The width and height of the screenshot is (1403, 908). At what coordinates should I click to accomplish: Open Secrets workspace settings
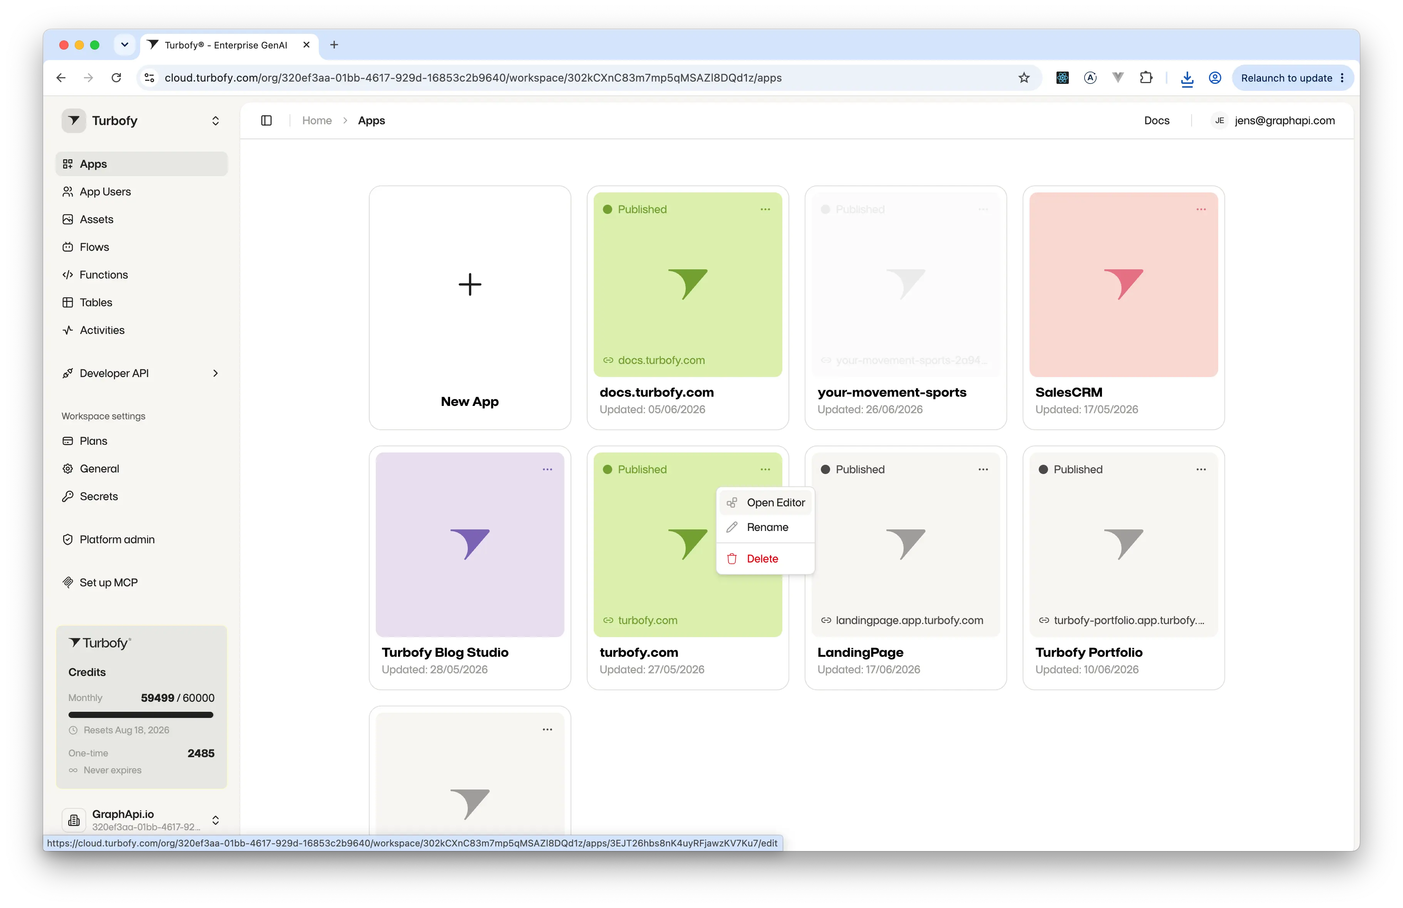[x=141, y=496]
